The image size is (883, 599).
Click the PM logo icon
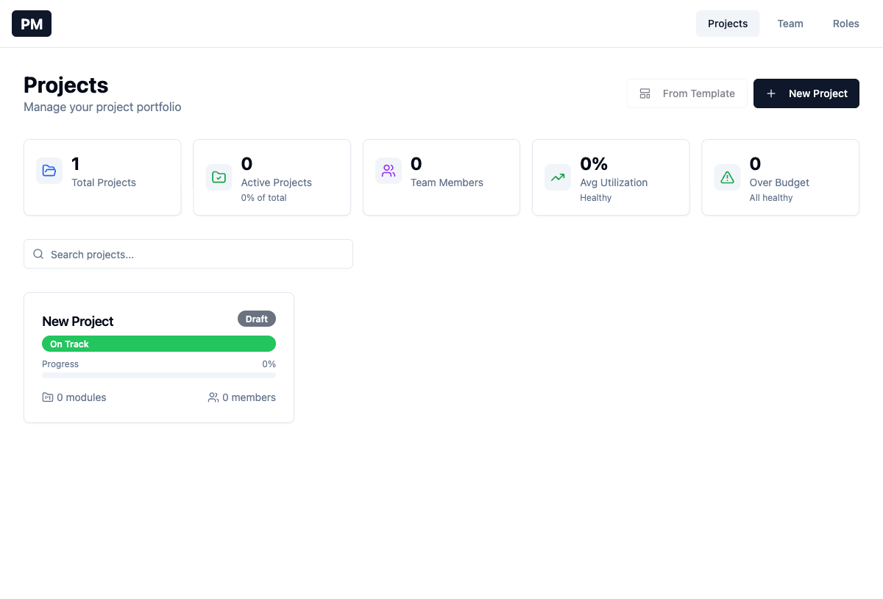coord(32,24)
